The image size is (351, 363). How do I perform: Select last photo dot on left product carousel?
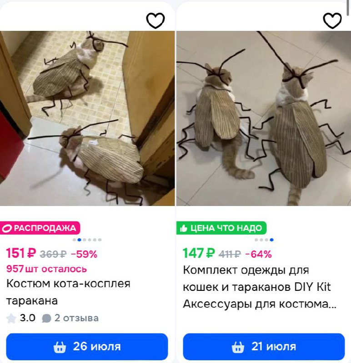100,240
